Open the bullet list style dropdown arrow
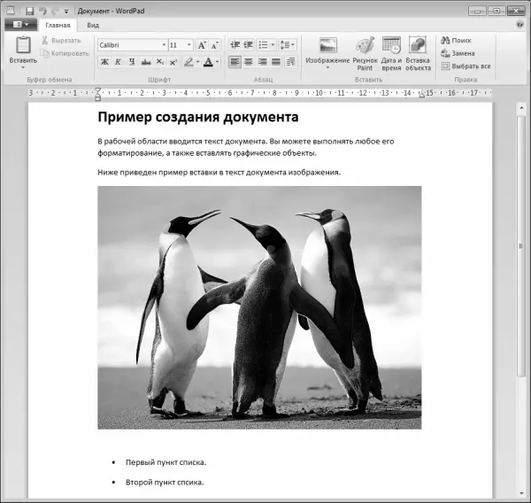 (x=273, y=44)
